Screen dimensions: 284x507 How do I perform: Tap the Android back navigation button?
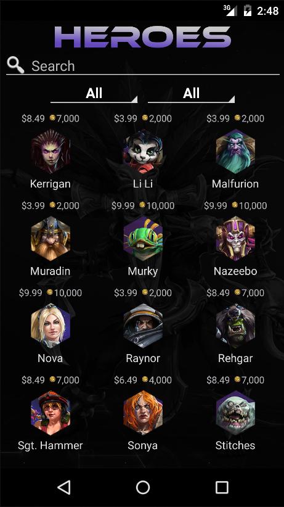click(x=64, y=487)
